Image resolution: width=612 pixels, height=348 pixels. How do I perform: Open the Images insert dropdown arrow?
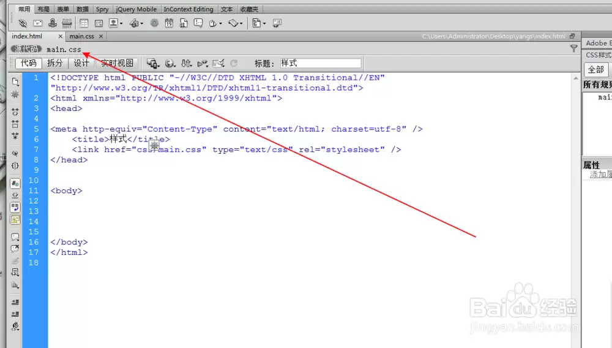click(121, 23)
